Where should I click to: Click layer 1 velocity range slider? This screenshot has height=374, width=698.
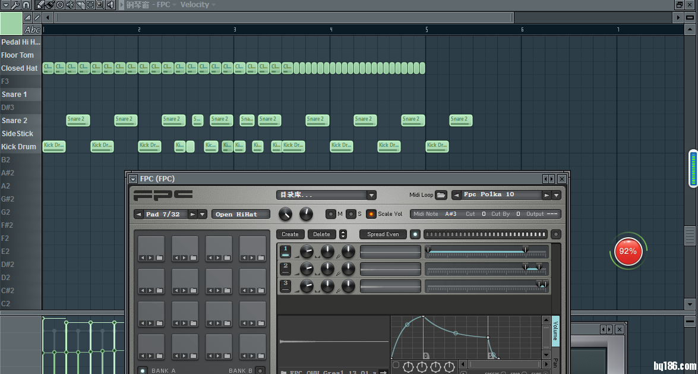point(476,252)
